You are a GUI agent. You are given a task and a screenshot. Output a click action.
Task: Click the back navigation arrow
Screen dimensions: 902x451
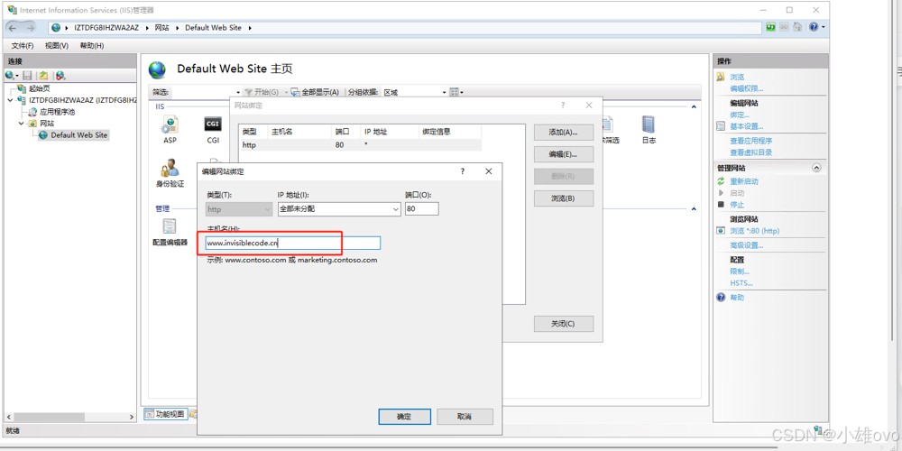[14, 28]
